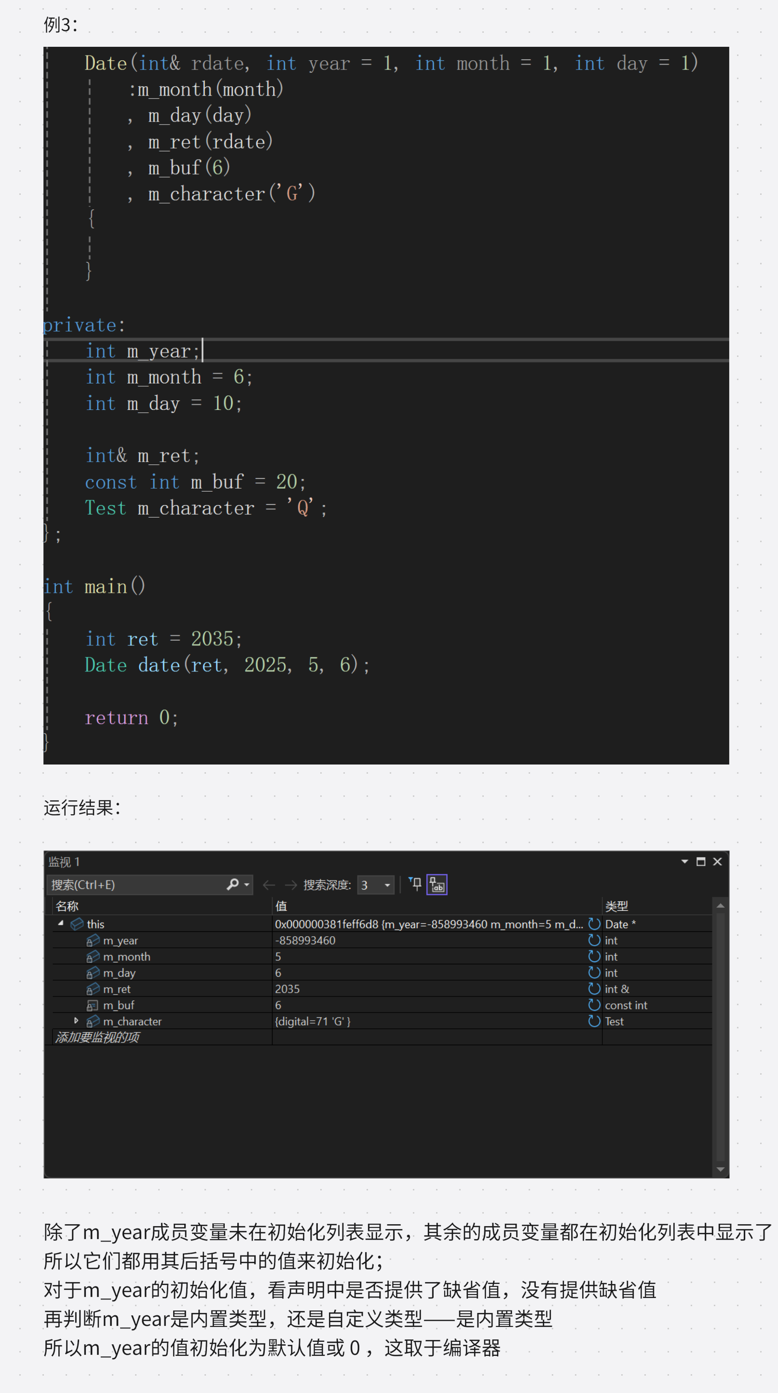Click code line 'const int m_buf = 20;'
This screenshot has width=778, height=1393.
(x=195, y=481)
